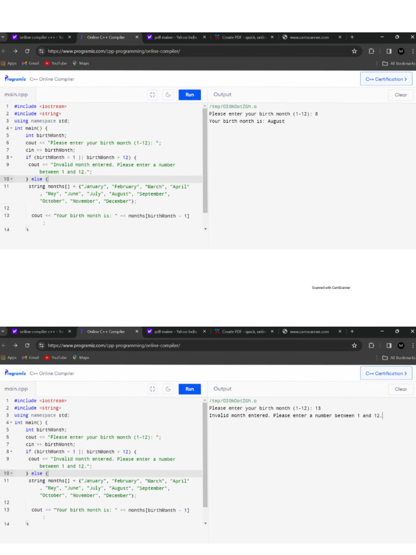The width and height of the screenshot is (416, 555).
Task: Collapse fullscreen icon in top editor toolbar
Action: (x=152, y=95)
